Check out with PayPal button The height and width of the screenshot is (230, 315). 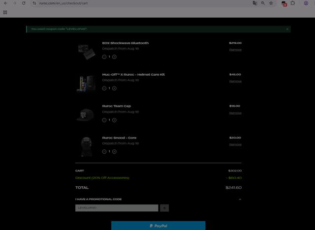[x=158, y=226]
